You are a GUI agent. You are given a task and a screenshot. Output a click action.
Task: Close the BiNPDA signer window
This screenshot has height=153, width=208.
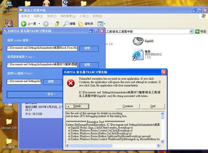point(102,31)
